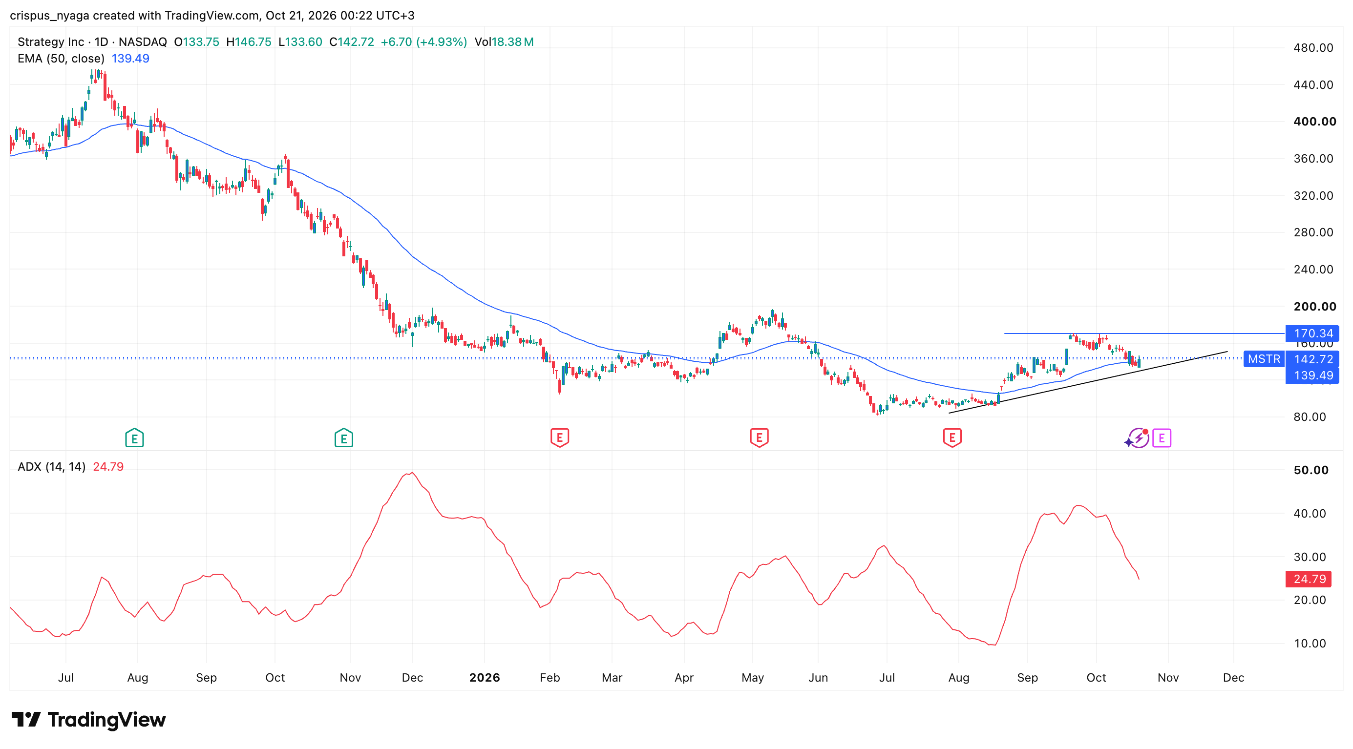Image resolution: width=1353 pixels, height=749 pixels.
Task: Click the green earnings marker near November
Action: pos(343,438)
